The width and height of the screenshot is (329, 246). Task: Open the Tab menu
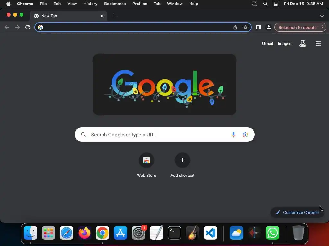point(157,4)
